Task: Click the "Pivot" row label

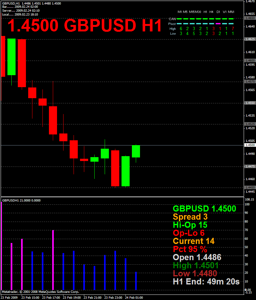Action: pos(172,24)
